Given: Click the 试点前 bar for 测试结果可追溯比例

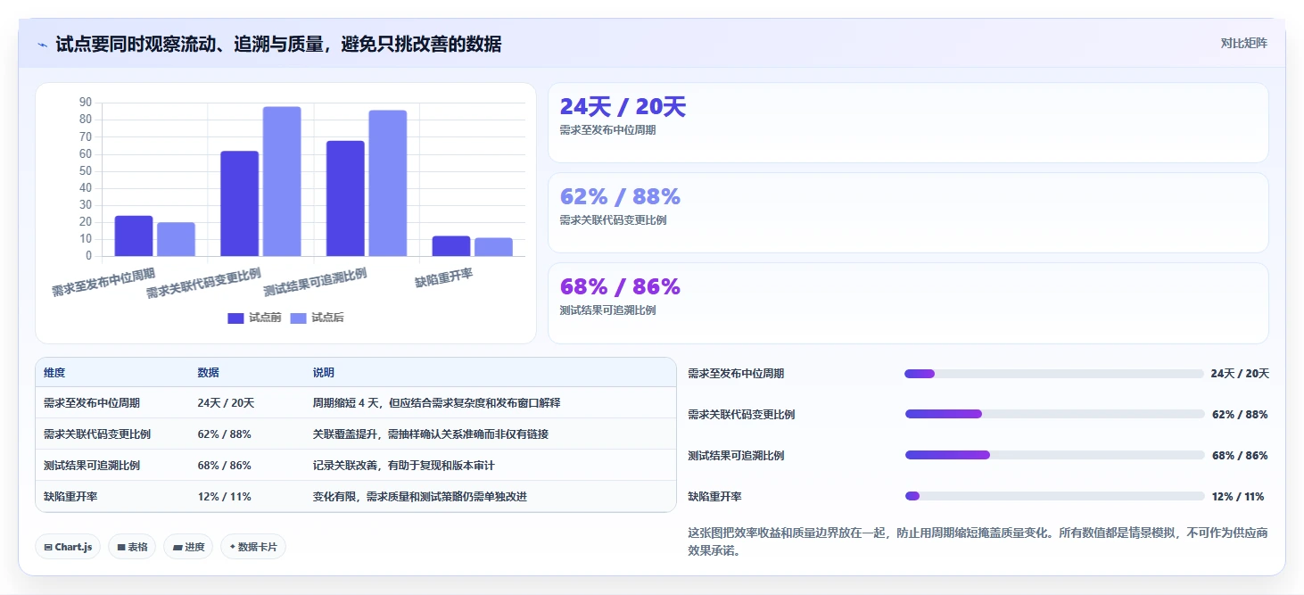Looking at the screenshot, I should 345,199.
